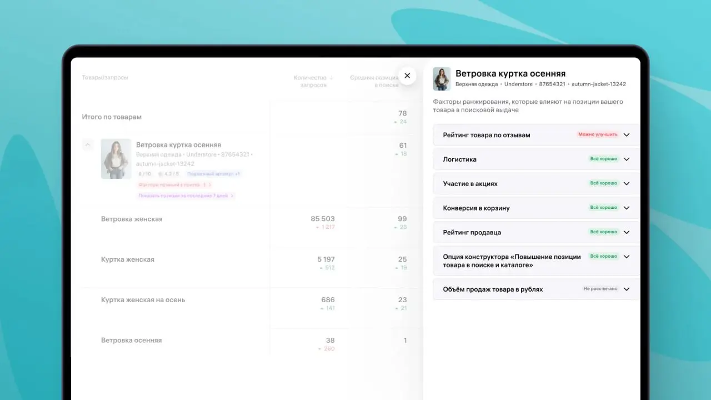
Task: Open the product photo in the table row
Action: (x=116, y=159)
